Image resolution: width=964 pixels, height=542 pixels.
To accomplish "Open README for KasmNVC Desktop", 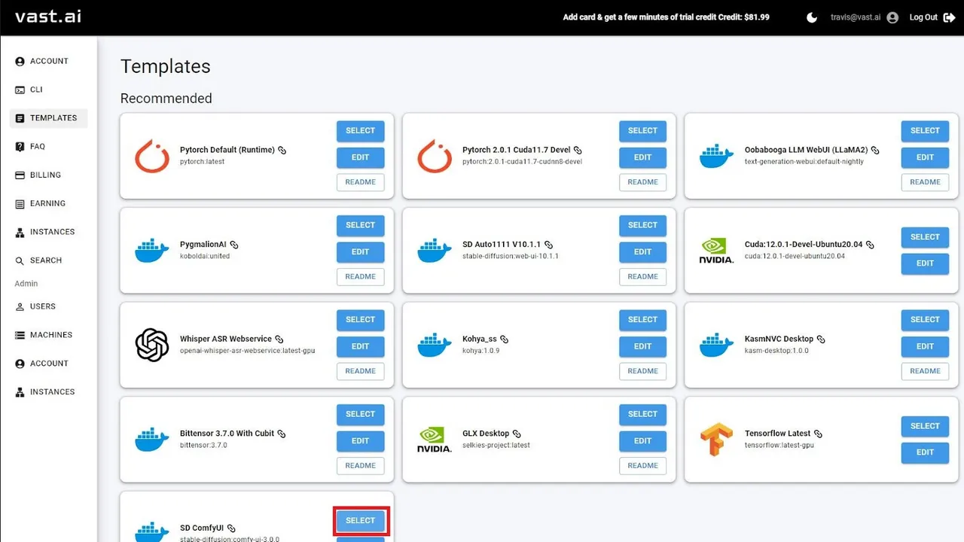I will click(925, 371).
